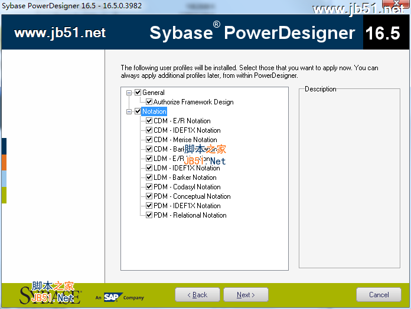Screen dimensions: 411x309
Task: Select PDM - Conceptual Notation label
Action: [192, 196]
